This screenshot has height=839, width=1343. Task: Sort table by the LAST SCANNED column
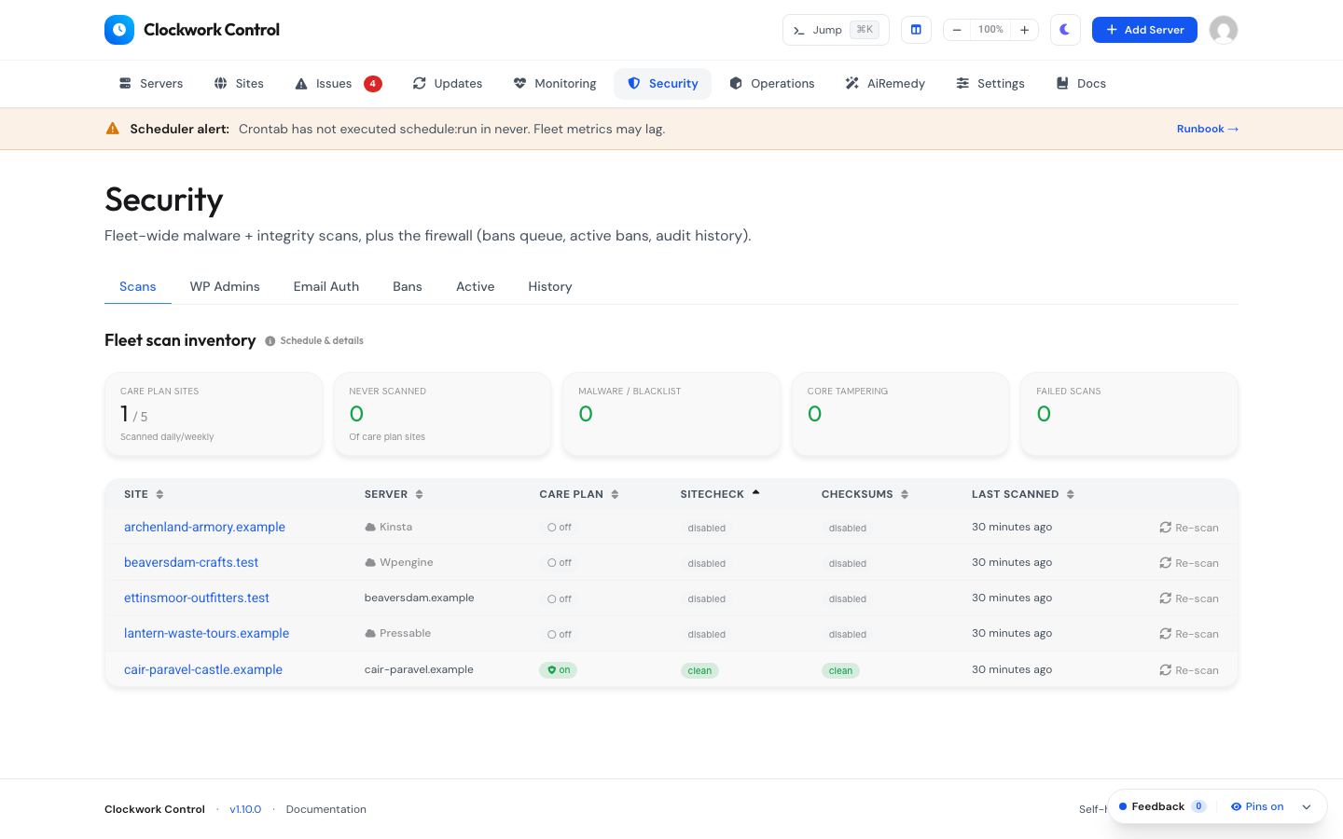click(1023, 494)
